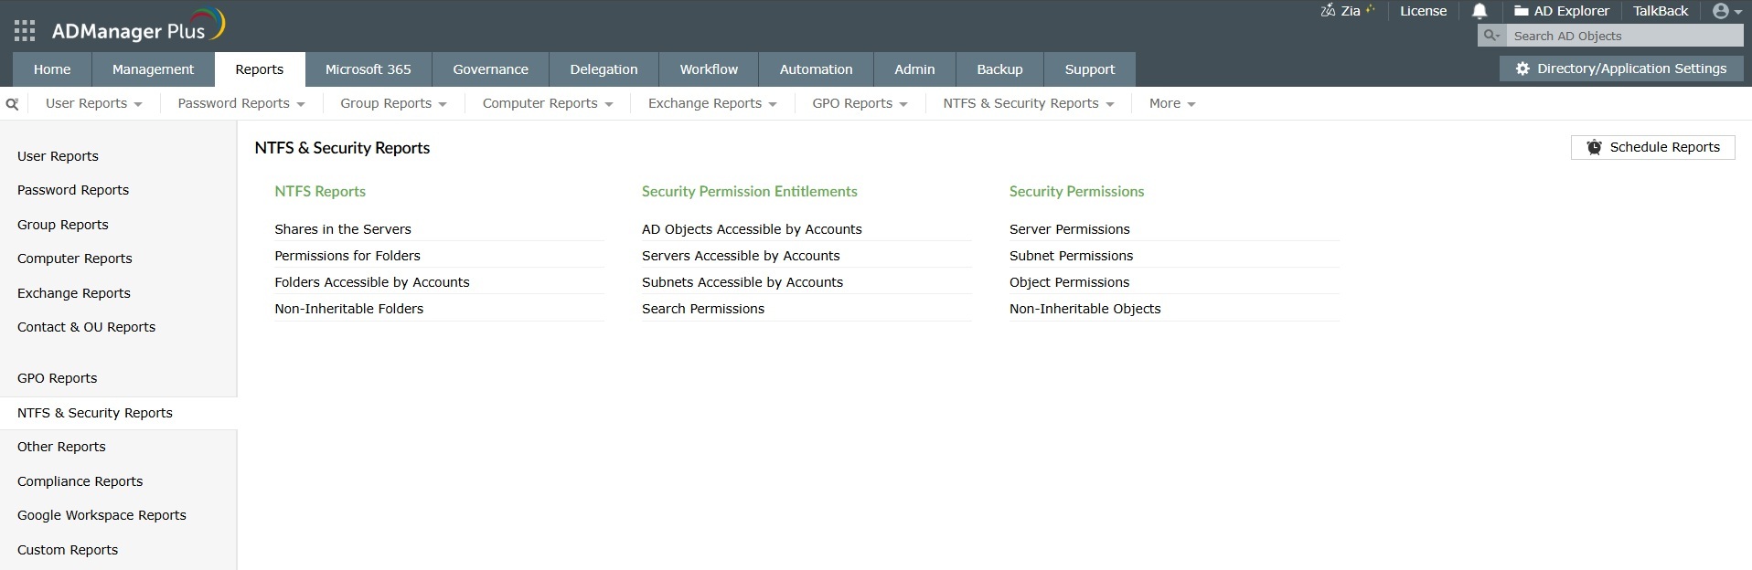Open the Search Permissions report
The width and height of the screenshot is (1752, 570).
703,309
